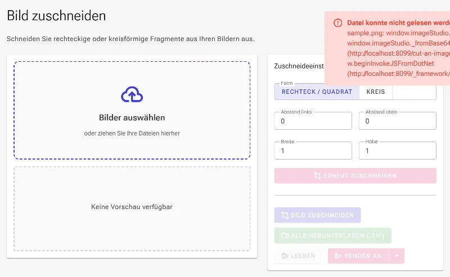Image resolution: width=450 pixels, height=277 pixels.
Task: Open the Senden an dropdown arrow
Action: point(397,256)
